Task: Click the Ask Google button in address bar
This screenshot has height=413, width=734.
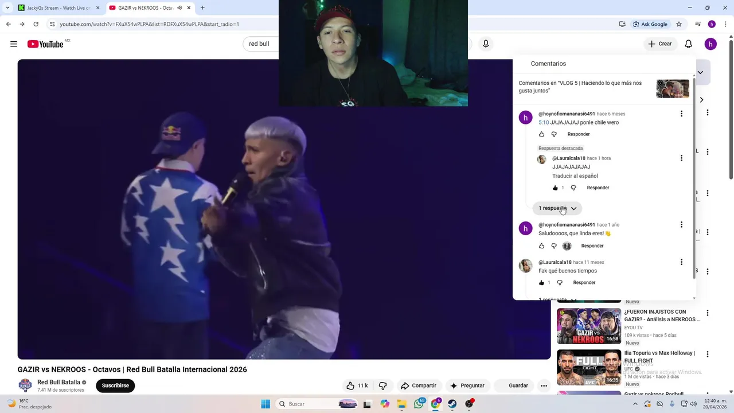Action: point(650,24)
